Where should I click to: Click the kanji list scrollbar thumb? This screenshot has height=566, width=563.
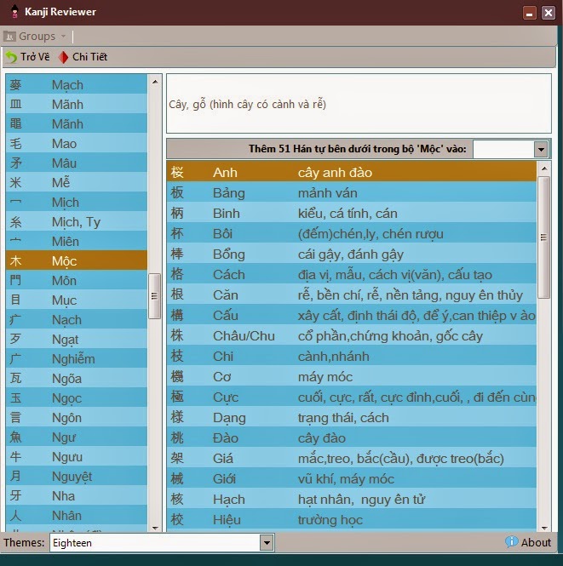click(544, 237)
